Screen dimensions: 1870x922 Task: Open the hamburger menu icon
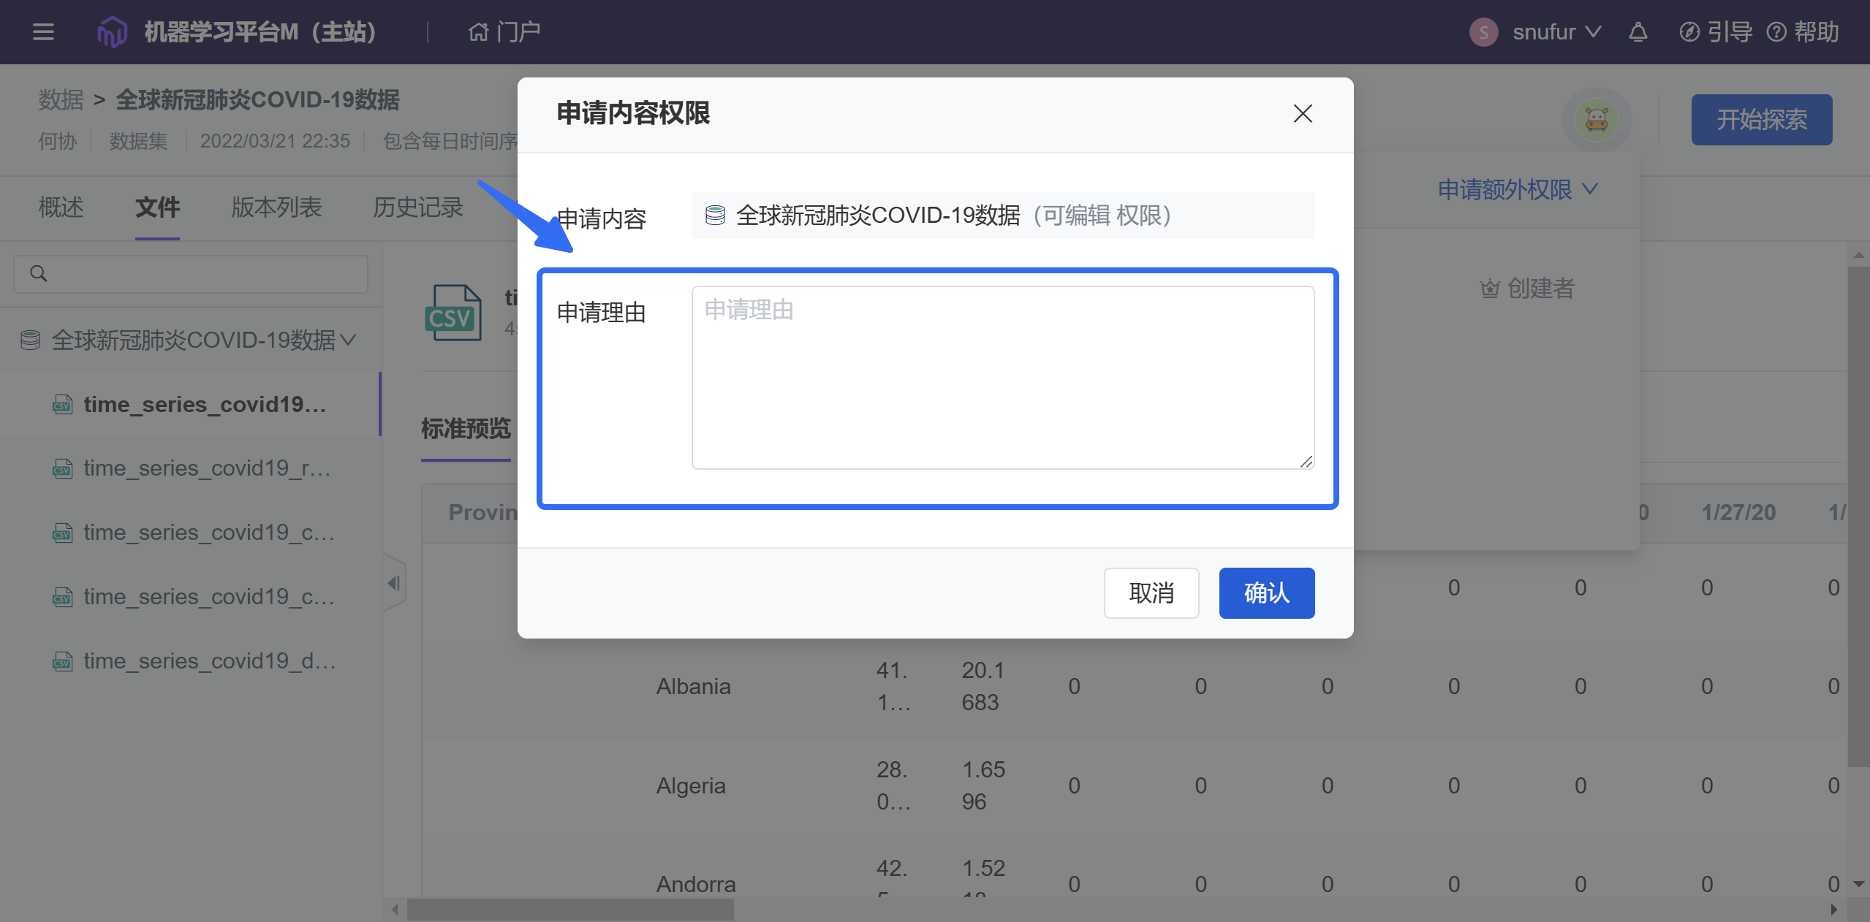click(43, 32)
